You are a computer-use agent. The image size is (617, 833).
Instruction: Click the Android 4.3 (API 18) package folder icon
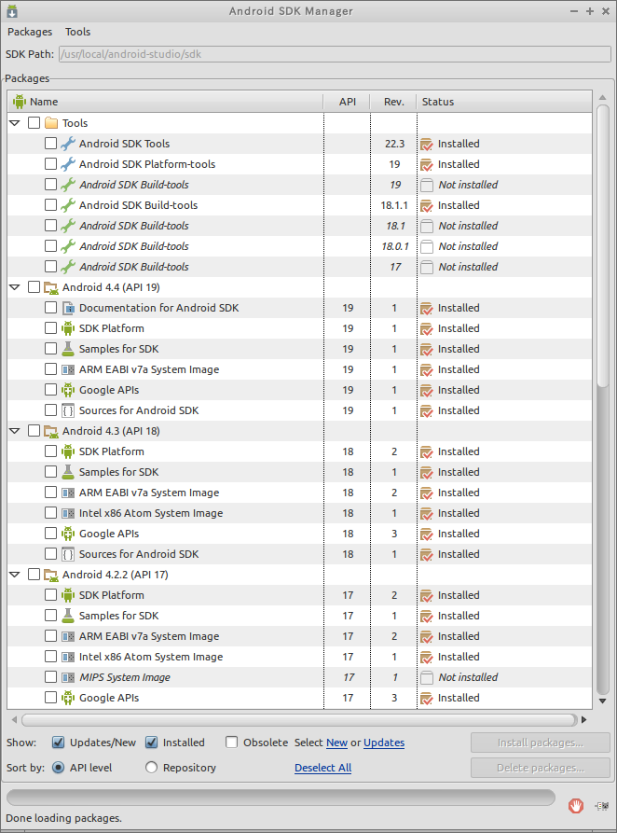click(51, 431)
